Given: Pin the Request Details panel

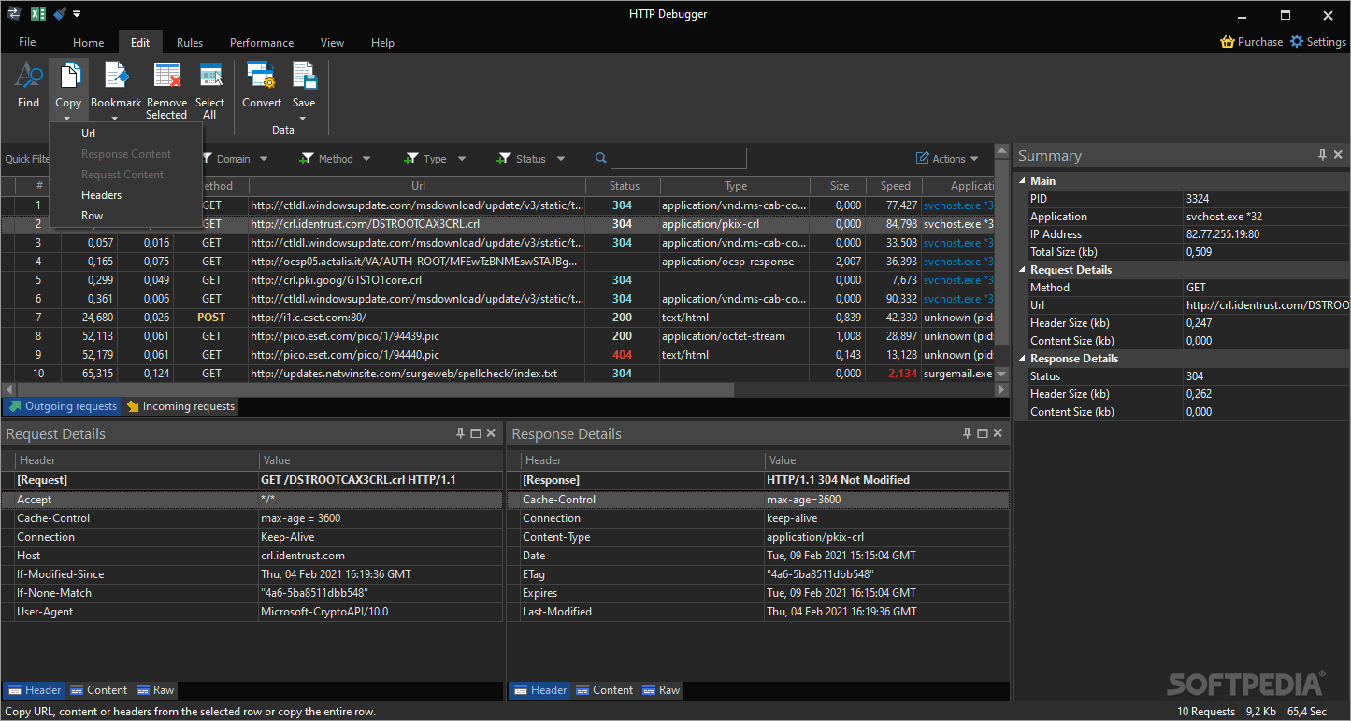Looking at the screenshot, I should coord(460,433).
